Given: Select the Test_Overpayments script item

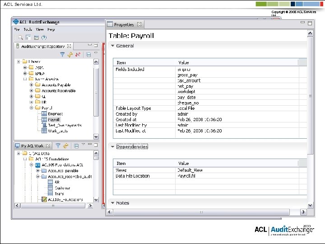Looking at the screenshot, I should click(65, 125).
